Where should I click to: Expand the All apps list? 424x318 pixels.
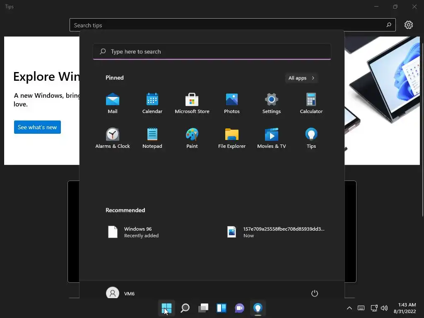[x=301, y=78]
